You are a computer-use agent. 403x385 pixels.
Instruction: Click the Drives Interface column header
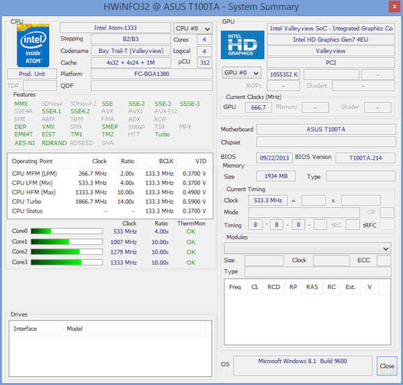(x=36, y=329)
